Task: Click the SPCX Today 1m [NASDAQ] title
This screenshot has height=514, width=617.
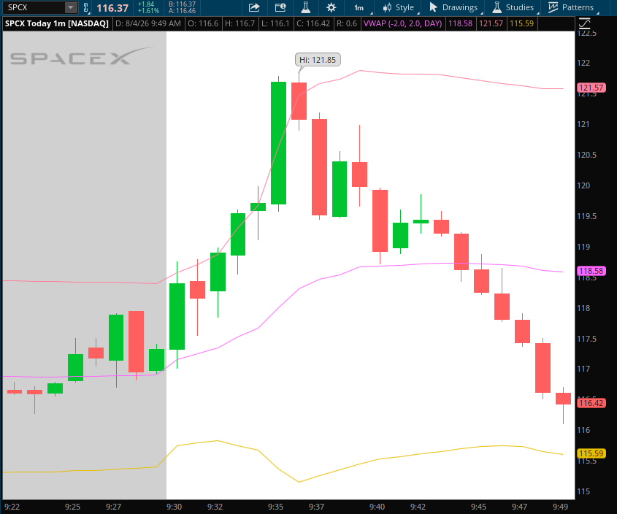Action: (x=57, y=23)
